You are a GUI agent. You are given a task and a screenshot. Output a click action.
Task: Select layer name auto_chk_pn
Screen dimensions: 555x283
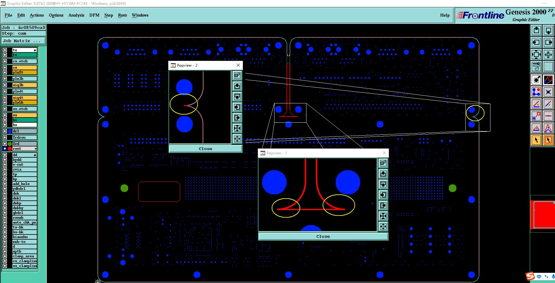[24, 222]
